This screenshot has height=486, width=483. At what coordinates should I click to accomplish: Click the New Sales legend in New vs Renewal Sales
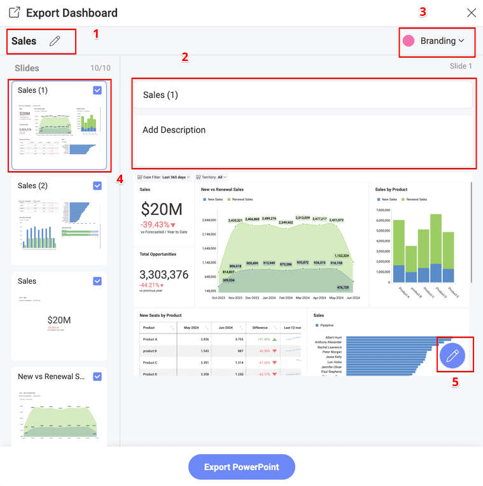pos(213,199)
